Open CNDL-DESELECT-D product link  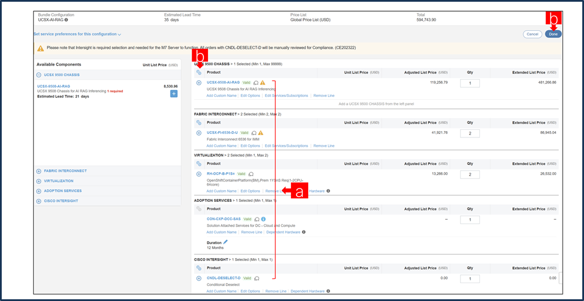[x=224, y=278]
